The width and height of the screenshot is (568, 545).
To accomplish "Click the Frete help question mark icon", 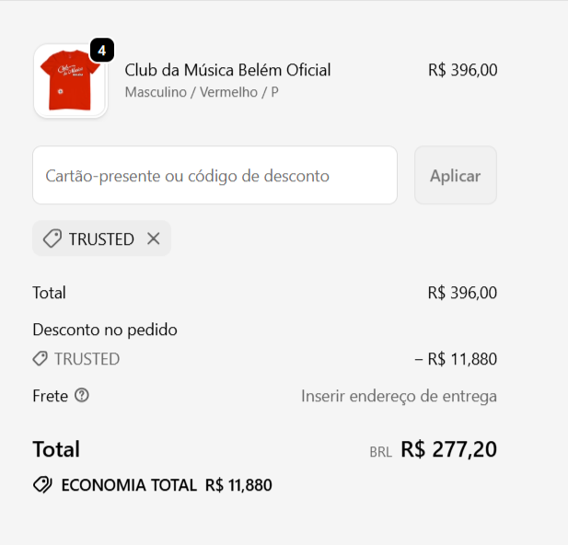I will tap(82, 396).
